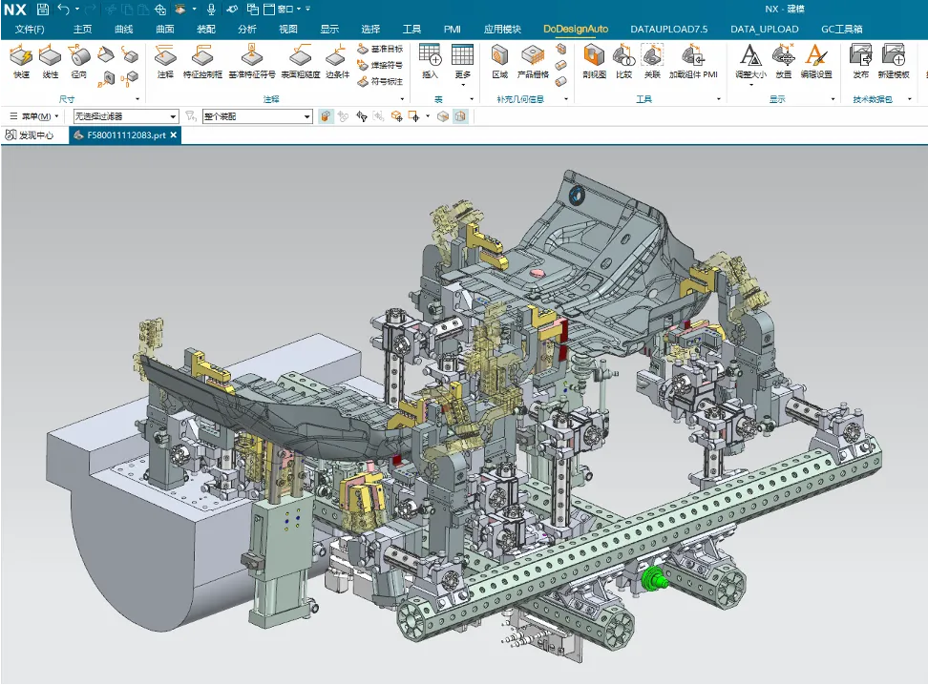The height and width of the screenshot is (685, 928).
Task: Select the 径向 radial dimension tool
Action: (78, 59)
